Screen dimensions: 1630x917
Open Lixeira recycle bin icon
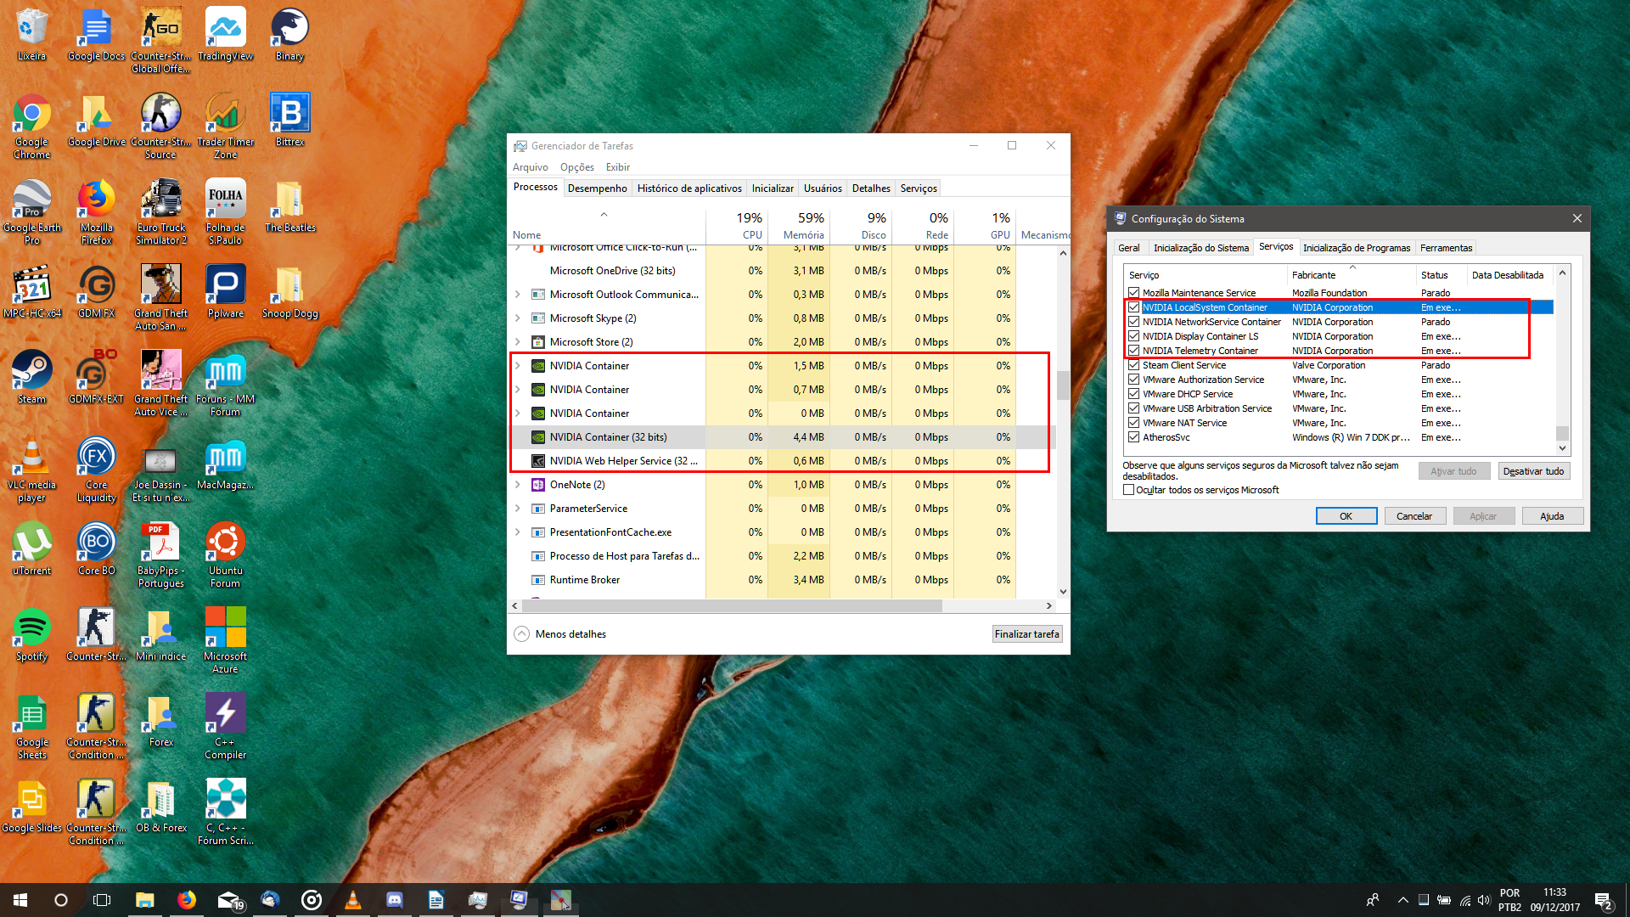(x=32, y=34)
